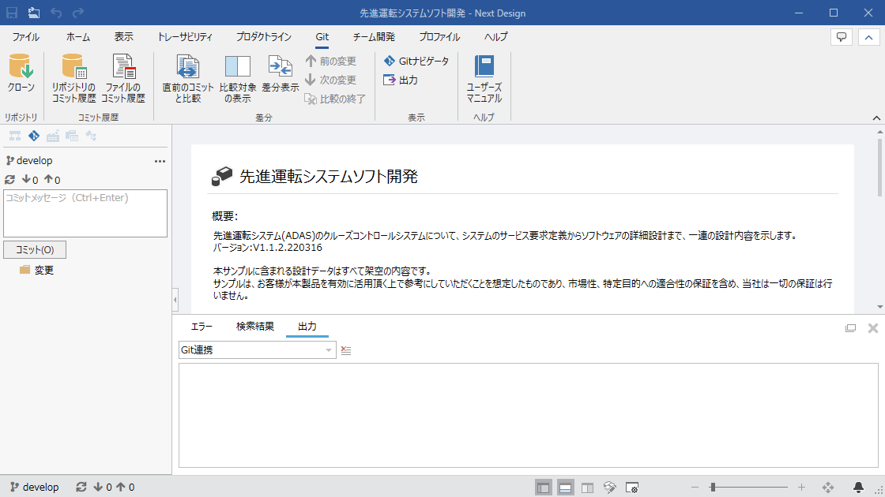Open Git Navigator from the ribbon
Viewport: 885px width, 497px height.
pos(416,61)
